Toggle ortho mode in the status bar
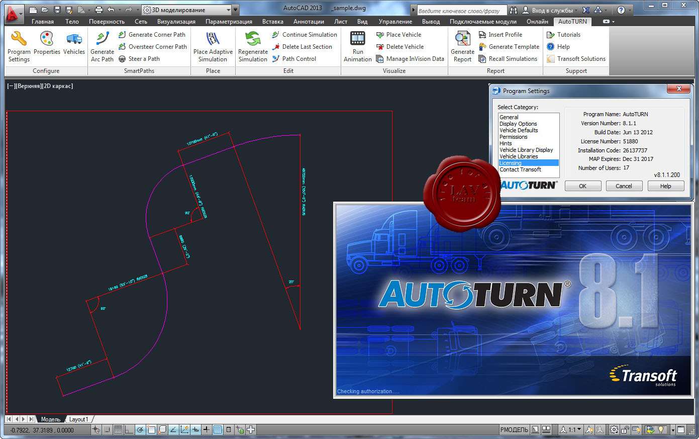This screenshot has height=439, width=699. point(129,429)
